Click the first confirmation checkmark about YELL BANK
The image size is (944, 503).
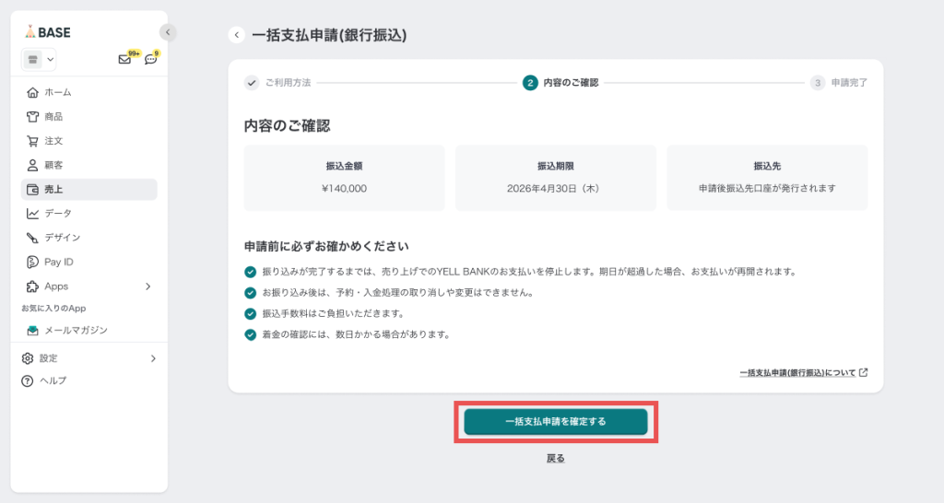tap(250, 272)
